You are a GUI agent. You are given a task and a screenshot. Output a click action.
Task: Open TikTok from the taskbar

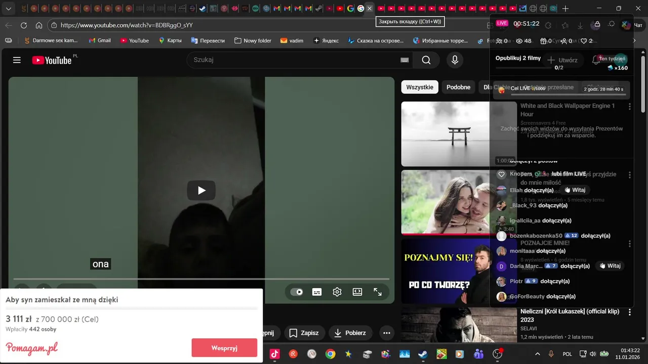pyautogui.click(x=274, y=354)
